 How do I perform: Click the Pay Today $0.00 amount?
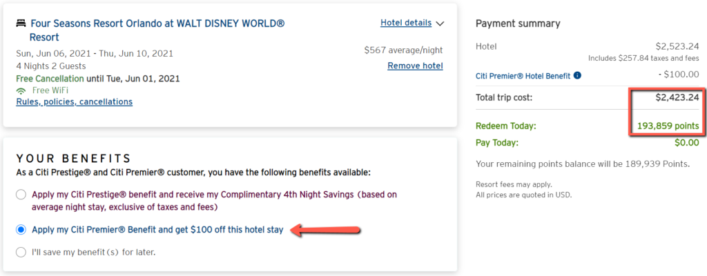pos(687,143)
